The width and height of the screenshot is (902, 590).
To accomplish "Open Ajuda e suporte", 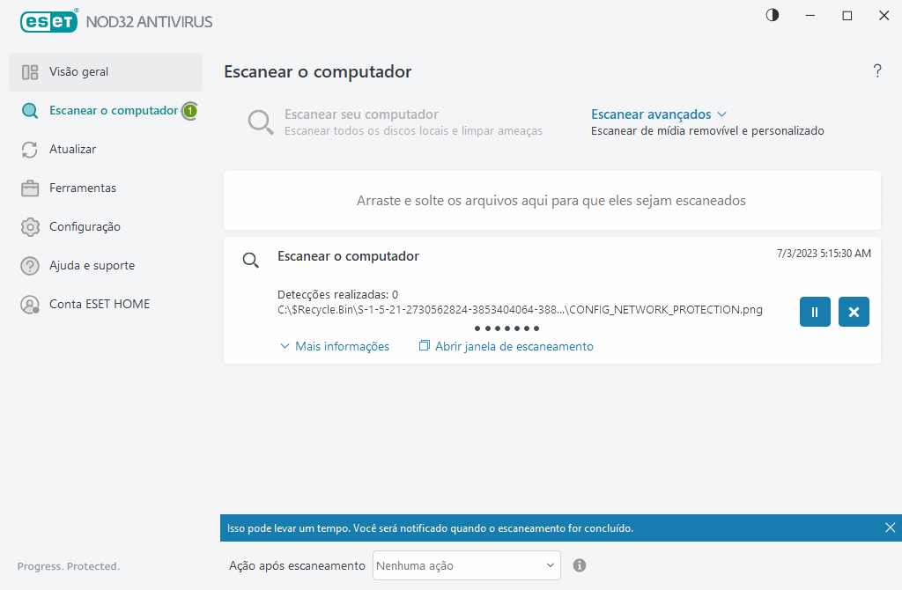I will click(92, 266).
